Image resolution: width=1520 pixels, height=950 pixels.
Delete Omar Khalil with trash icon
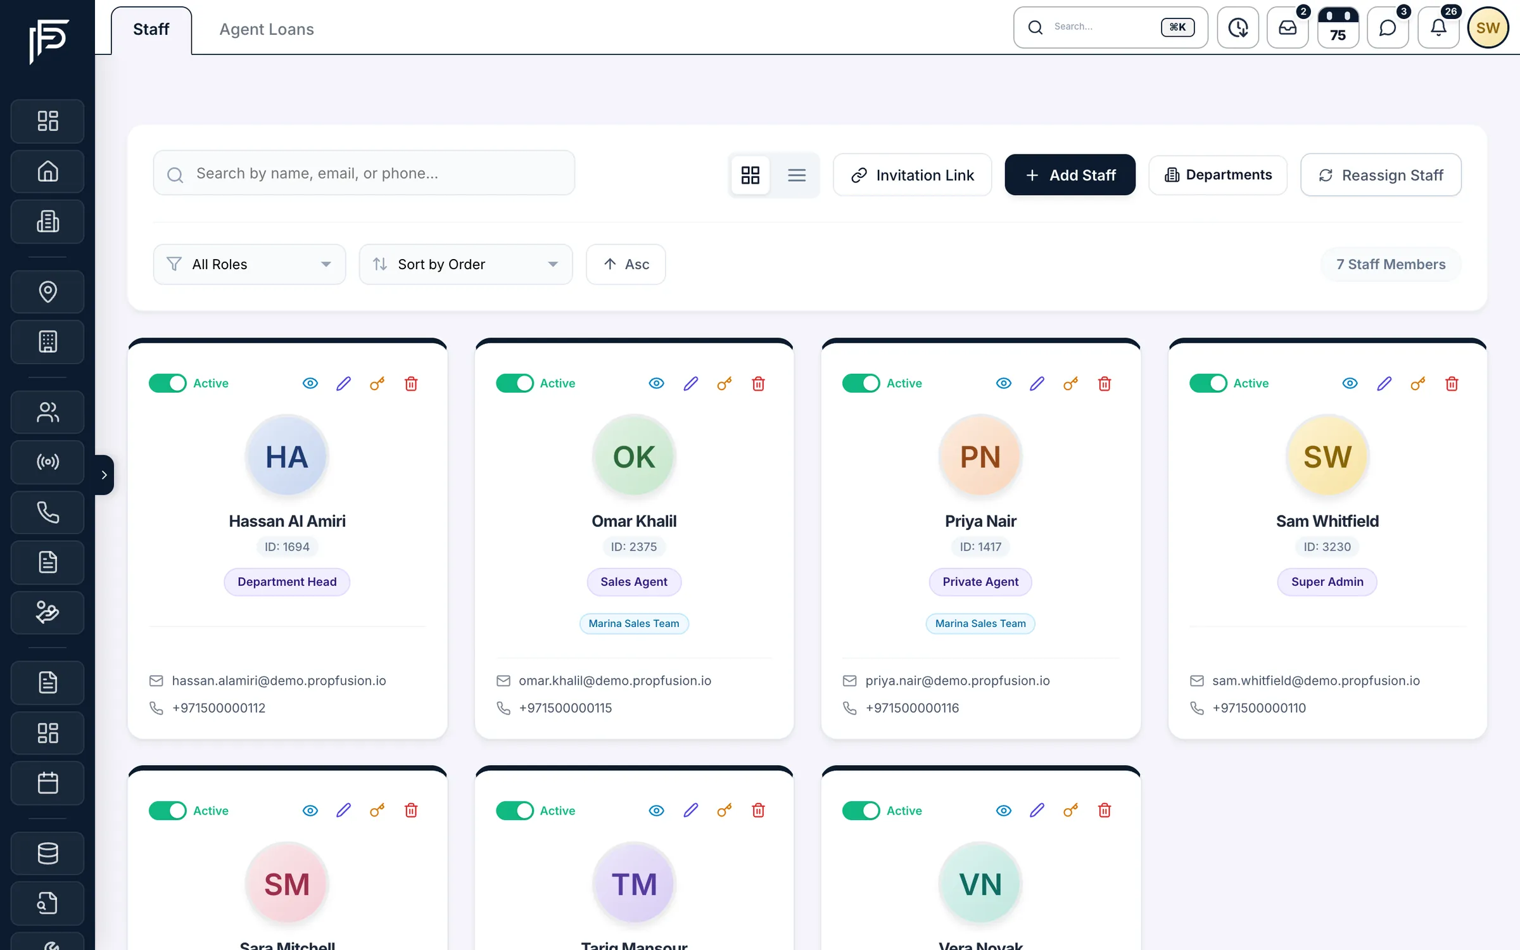pyautogui.click(x=758, y=383)
